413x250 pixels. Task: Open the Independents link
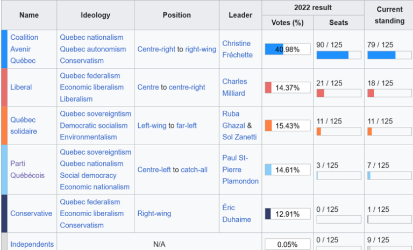tap(32, 244)
